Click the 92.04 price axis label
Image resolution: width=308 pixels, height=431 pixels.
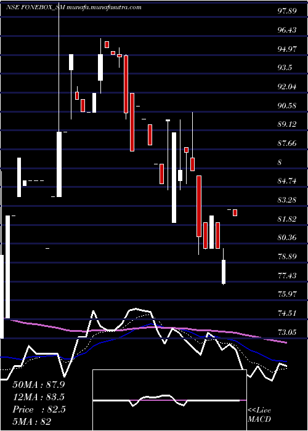click(x=287, y=87)
